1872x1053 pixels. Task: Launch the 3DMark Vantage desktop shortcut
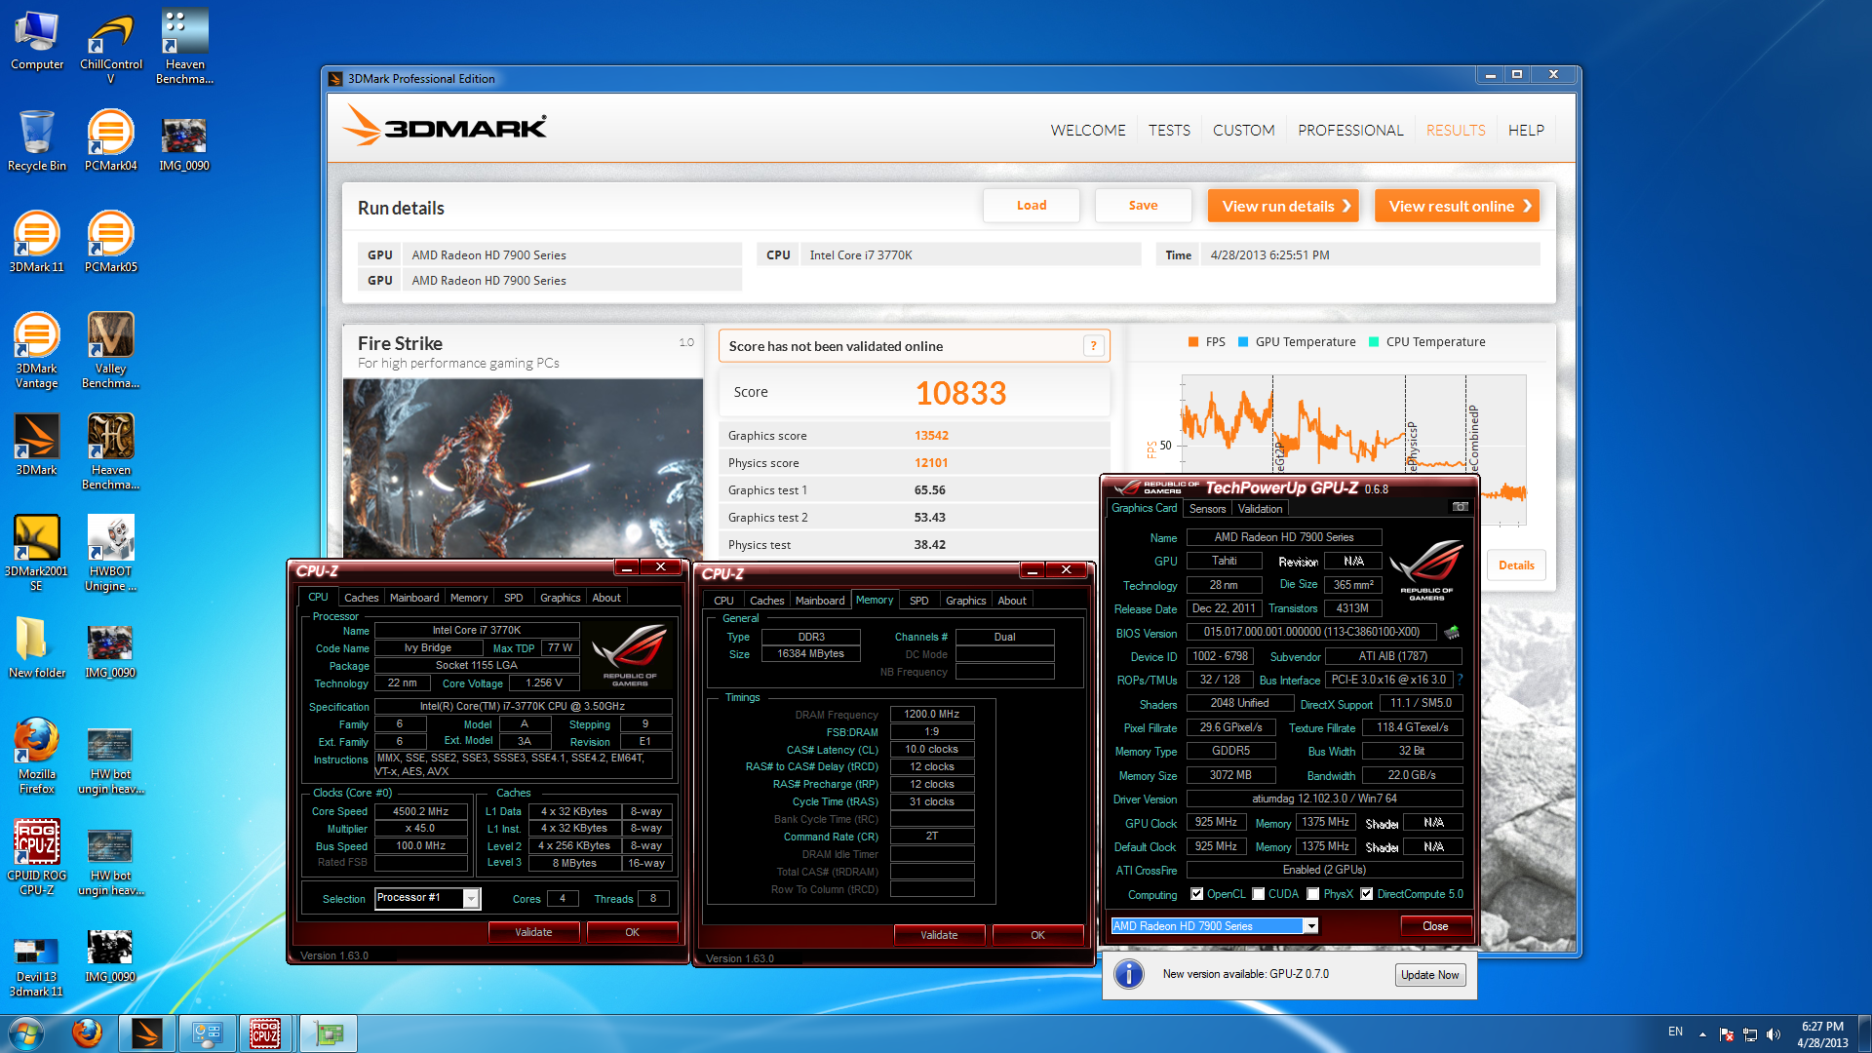37,351
